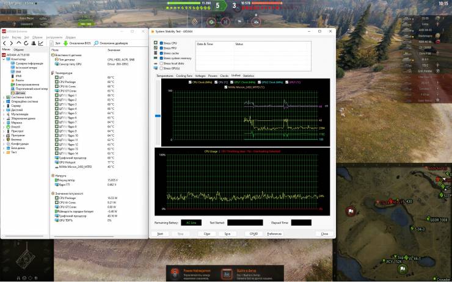The image size is (452, 282).
Task: Click the Програми icon in tree
Action: 8,136
